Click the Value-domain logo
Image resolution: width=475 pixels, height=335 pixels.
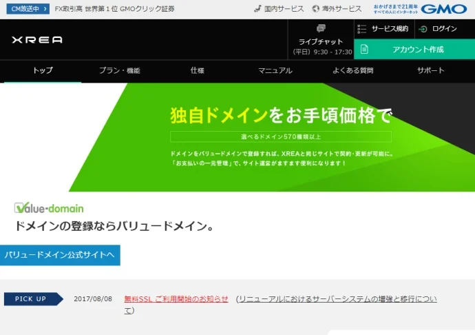[49, 208]
